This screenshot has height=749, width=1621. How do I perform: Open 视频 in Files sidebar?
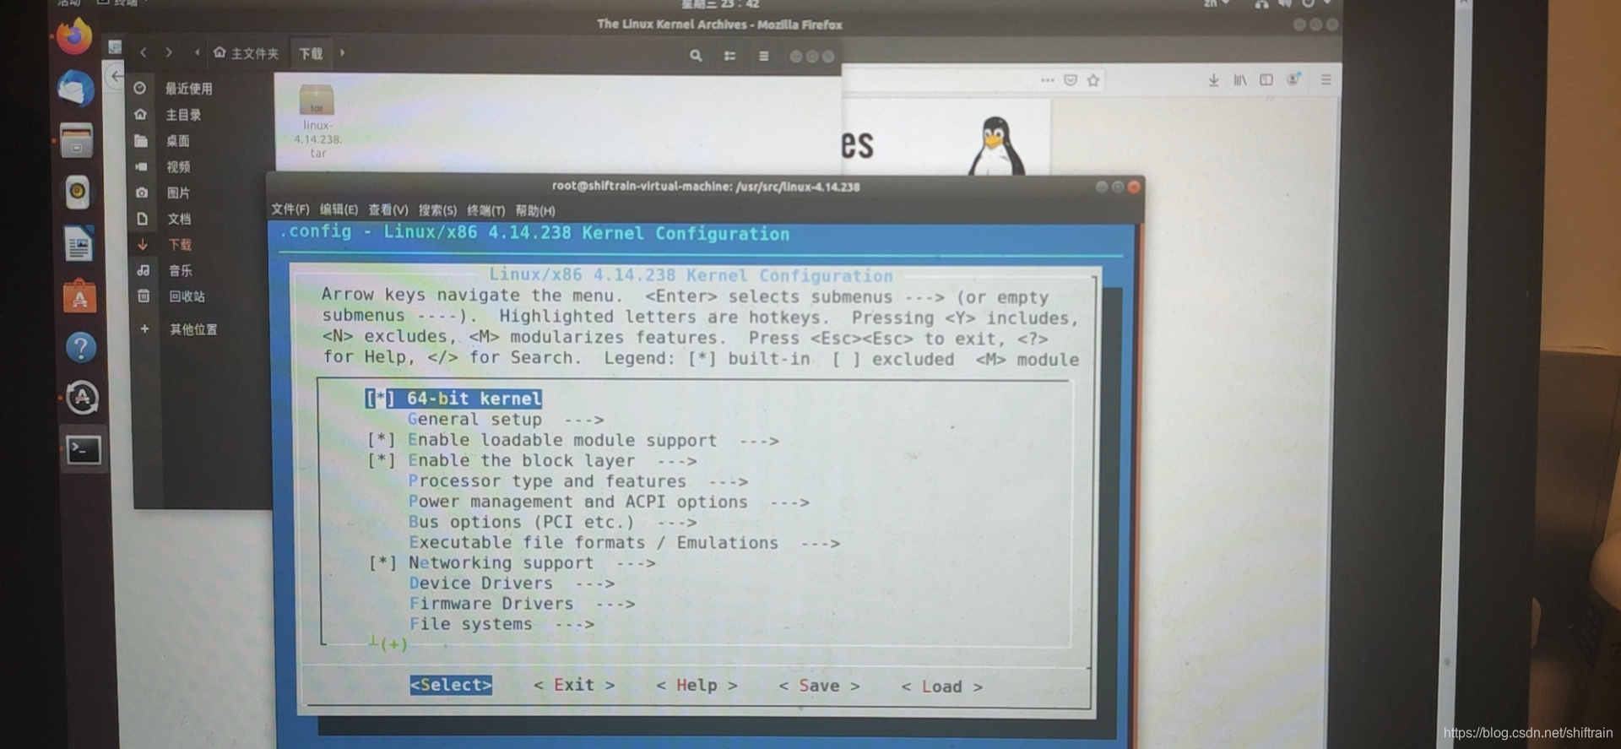pos(178,167)
